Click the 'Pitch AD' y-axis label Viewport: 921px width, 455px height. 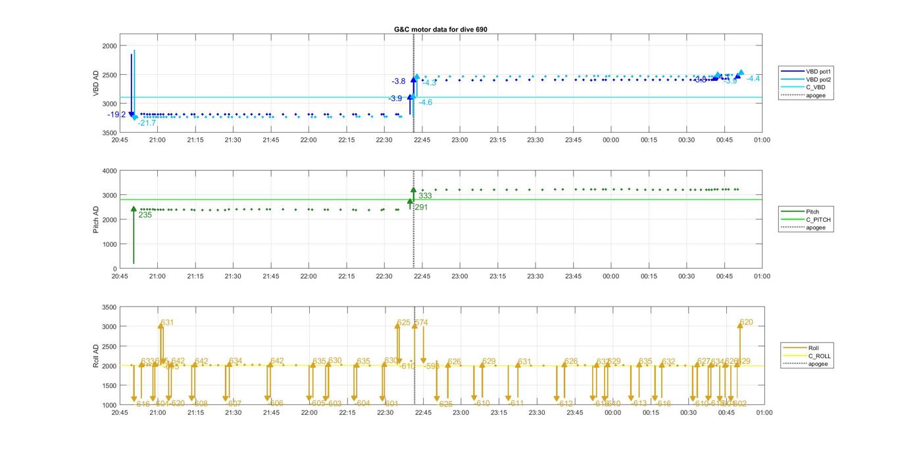tap(97, 220)
